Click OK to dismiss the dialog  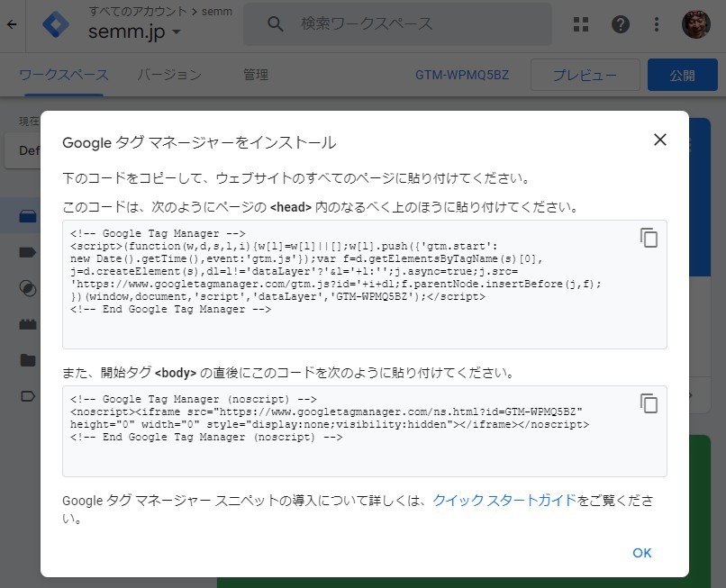[x=641, y=553]
